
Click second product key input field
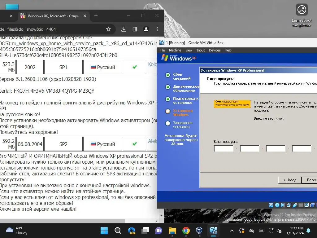250,148
